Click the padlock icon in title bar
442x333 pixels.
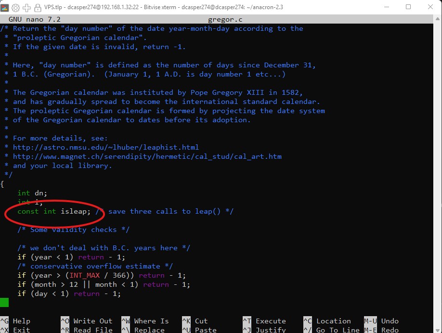click(38, 8)
